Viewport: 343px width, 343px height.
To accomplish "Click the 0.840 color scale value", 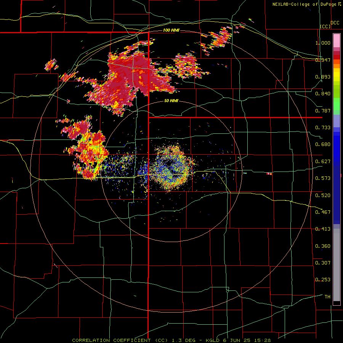I will [323, 94].
